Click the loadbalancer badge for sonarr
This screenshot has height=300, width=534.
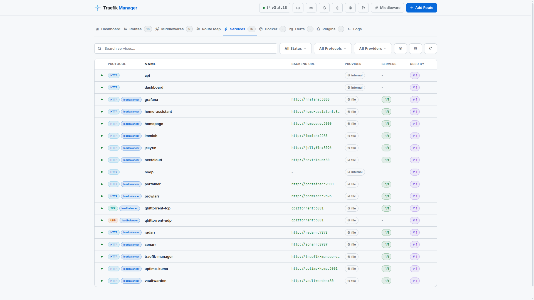click(131, 245)
